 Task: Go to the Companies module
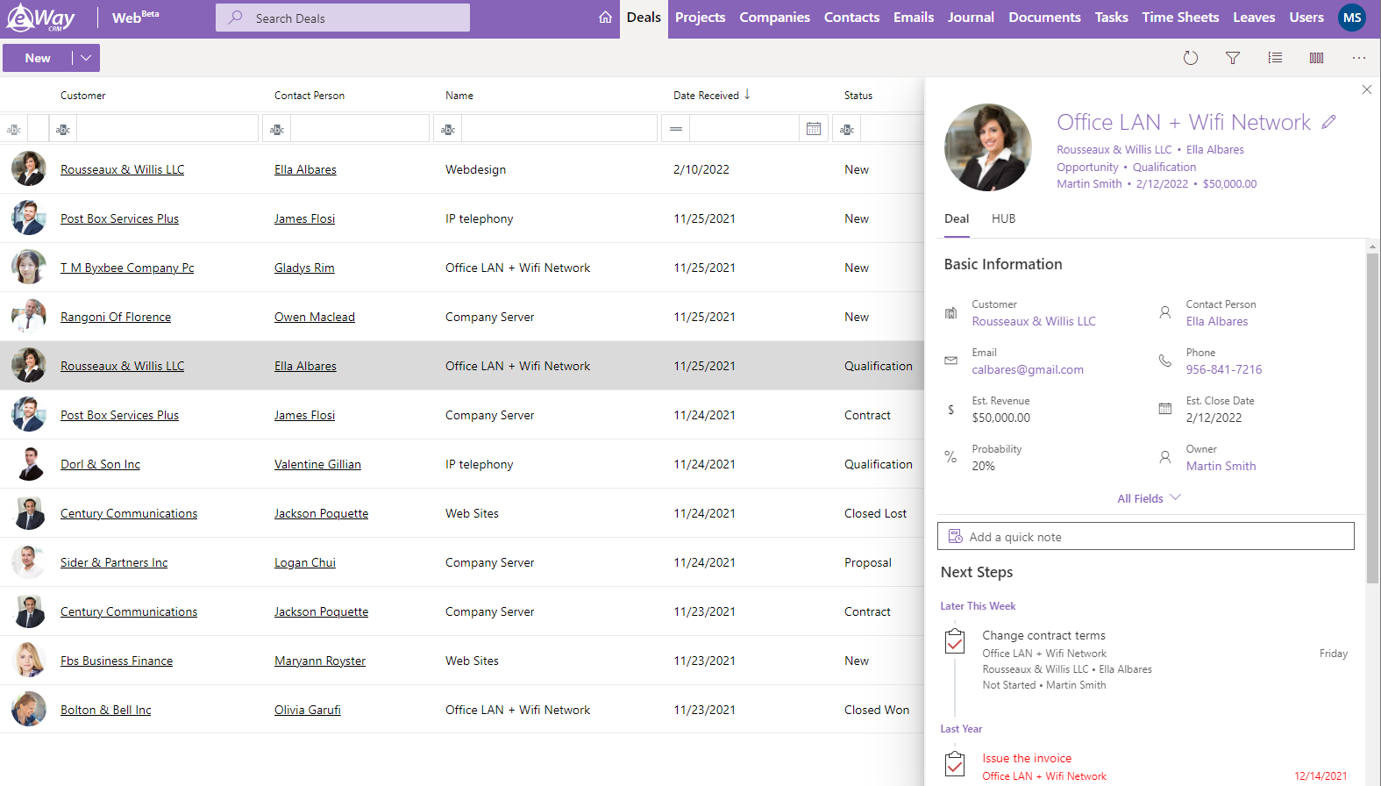coord(774,18)
